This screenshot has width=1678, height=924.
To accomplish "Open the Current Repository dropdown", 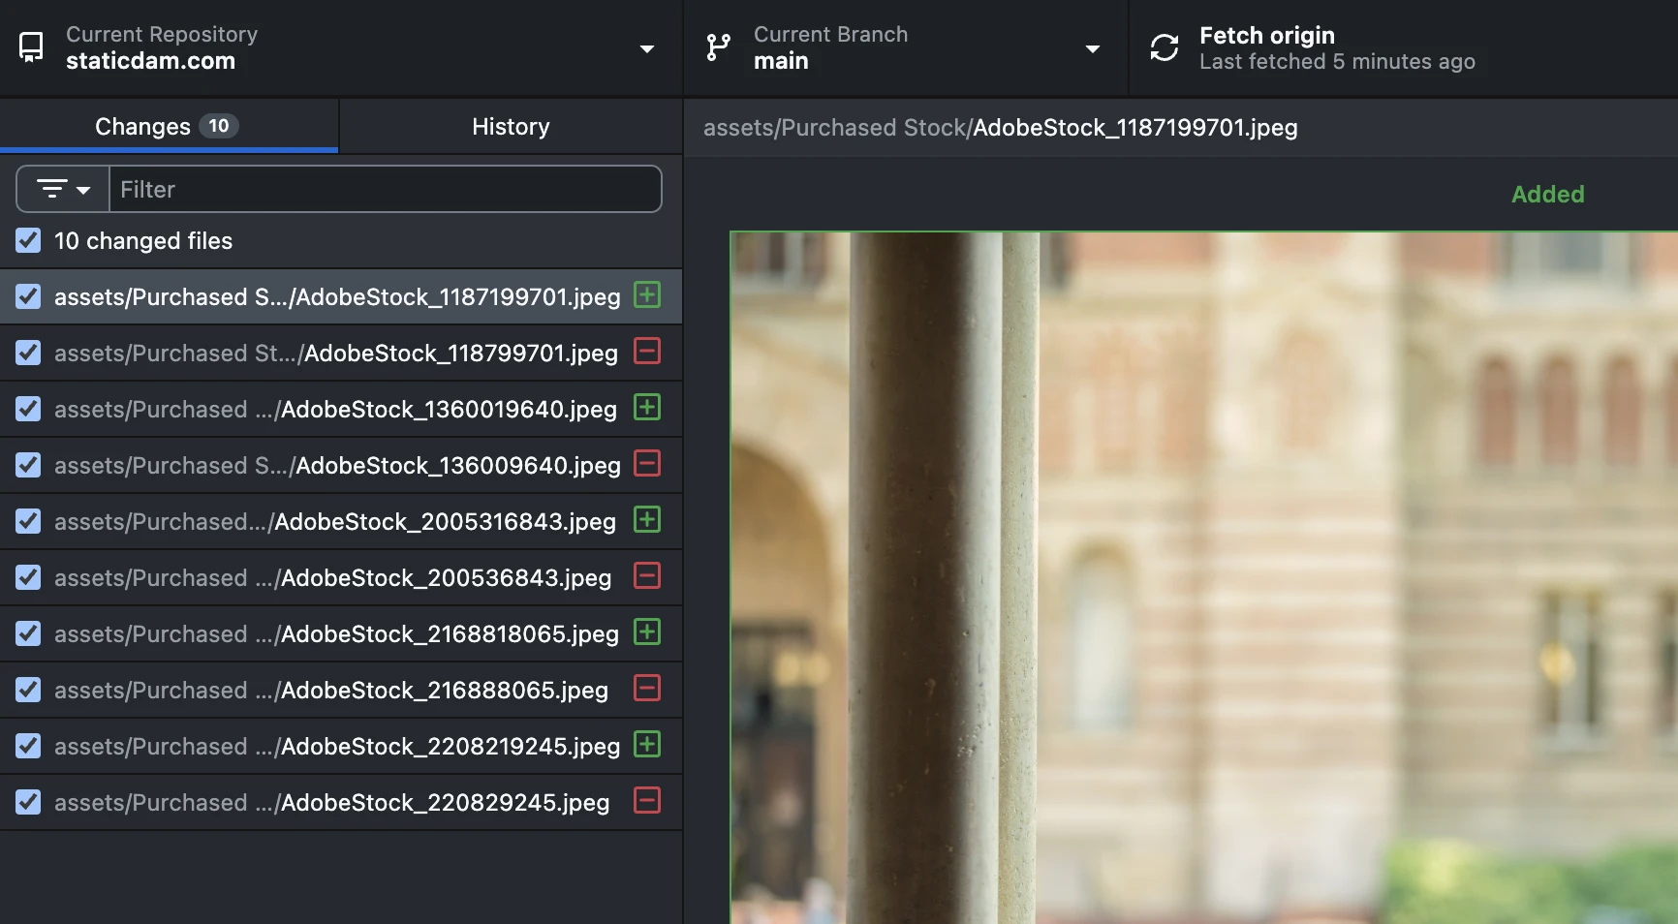I will coord(647,47).
